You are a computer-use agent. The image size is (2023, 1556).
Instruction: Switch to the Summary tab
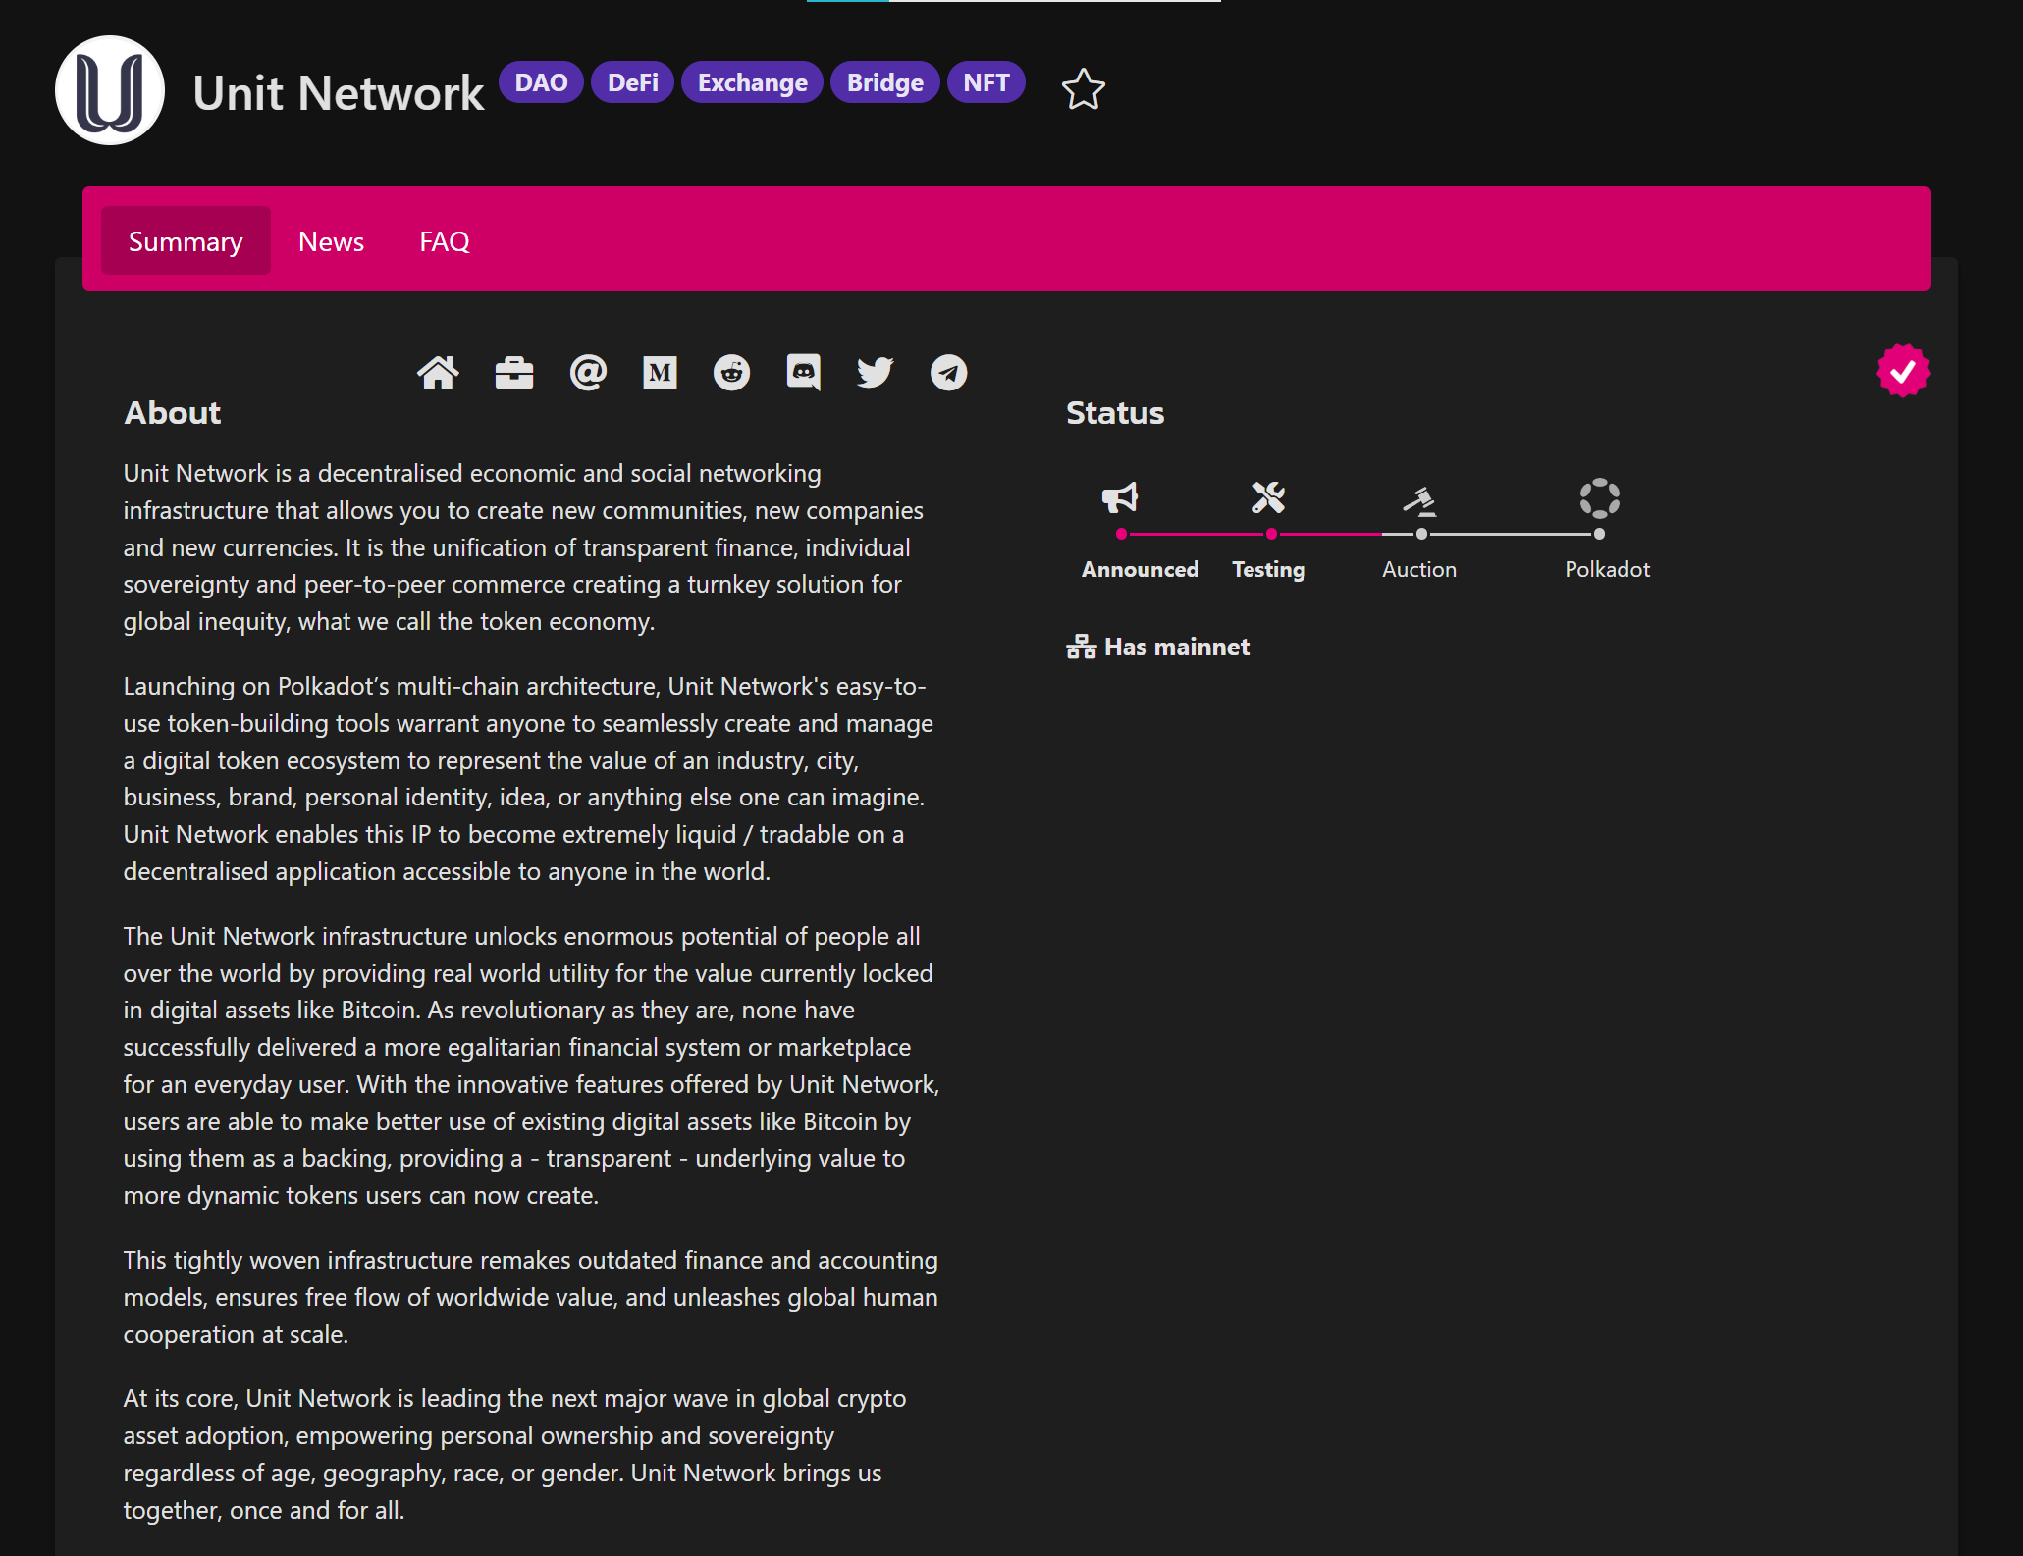point(186,241)
